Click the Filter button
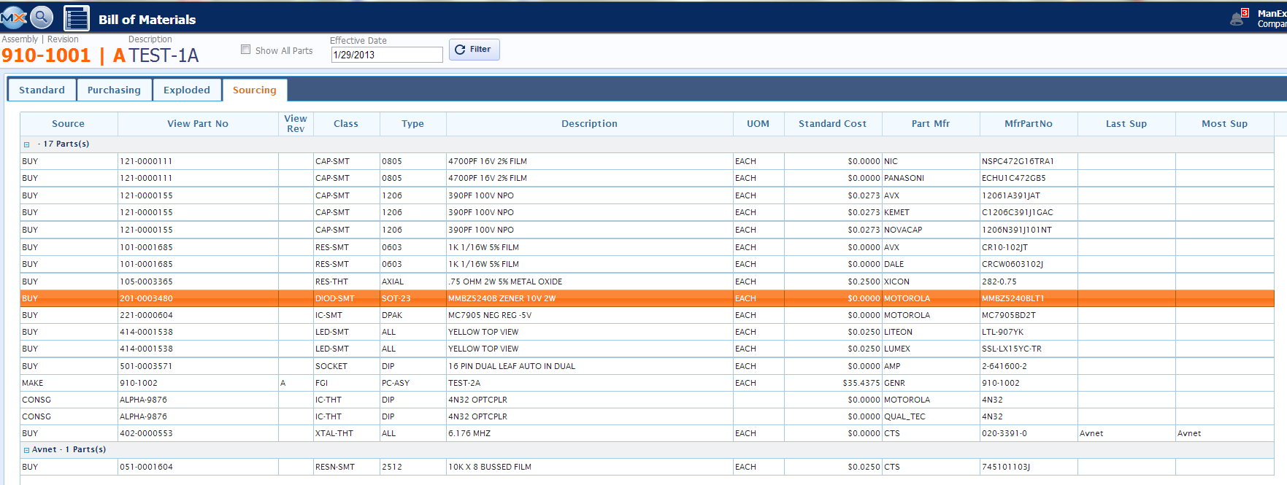Image resolution: width=1287 pixels, height=485 pixels. click(x=475, y=50)
